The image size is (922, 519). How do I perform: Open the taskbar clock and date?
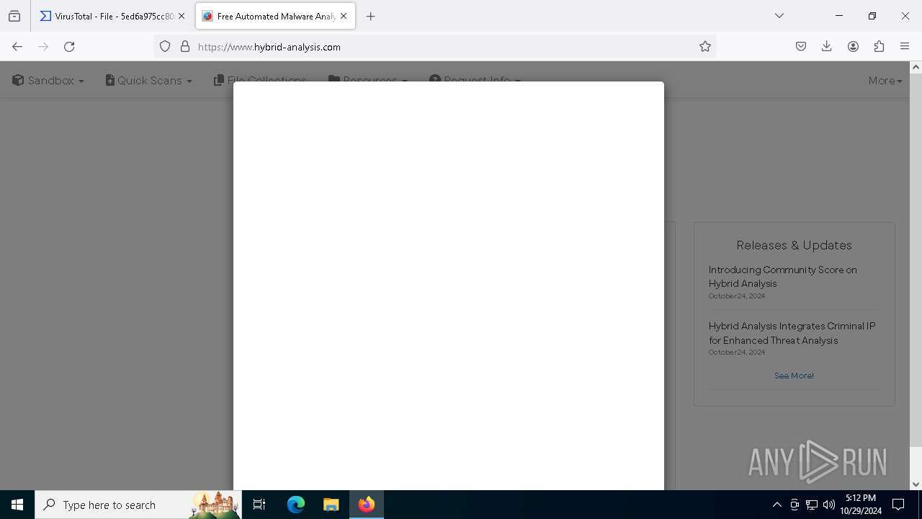(861, 505)
